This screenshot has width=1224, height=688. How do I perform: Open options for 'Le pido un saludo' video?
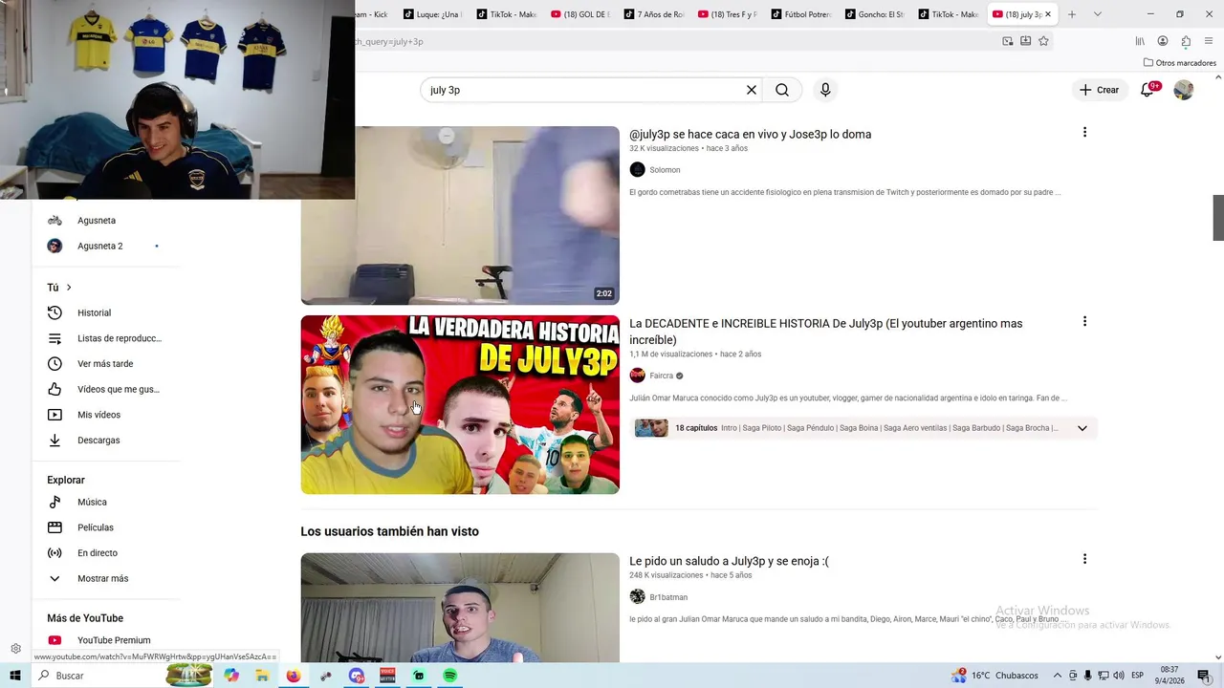click(x=1084, y=558)
